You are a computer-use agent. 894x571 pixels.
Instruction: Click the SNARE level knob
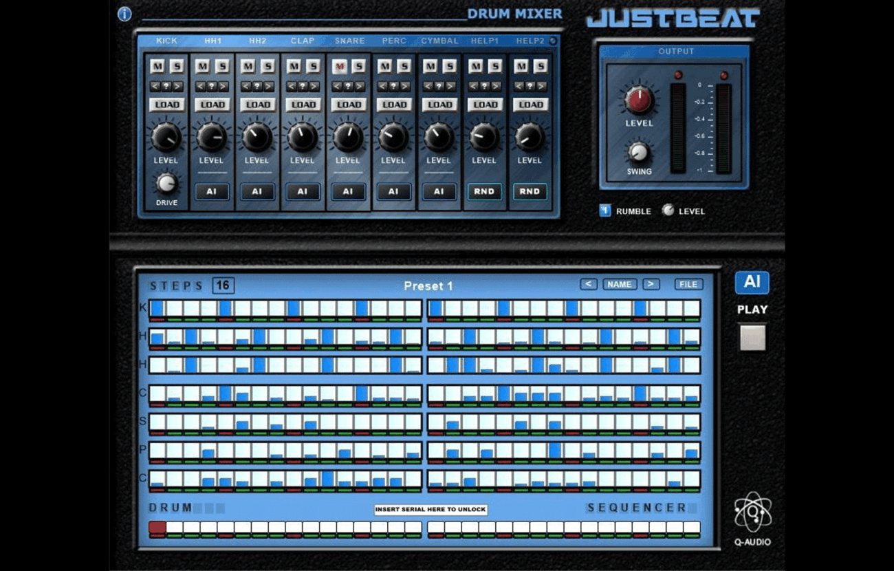(x=348, y=138)
